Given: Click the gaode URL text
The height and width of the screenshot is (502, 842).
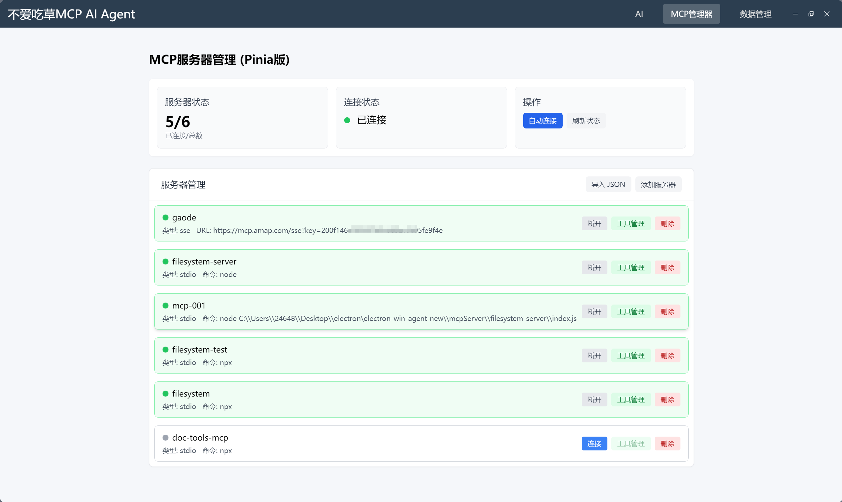Looking at the screenshot, I should coord(319,230).
